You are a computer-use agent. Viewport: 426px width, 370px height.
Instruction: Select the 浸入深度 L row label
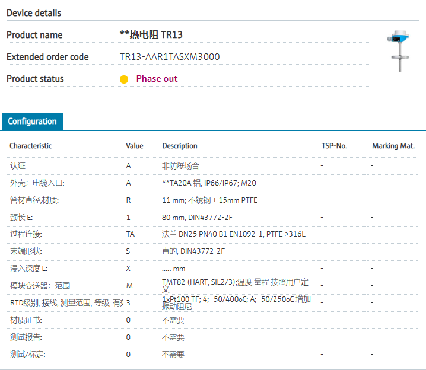click(x=29, y=269)
